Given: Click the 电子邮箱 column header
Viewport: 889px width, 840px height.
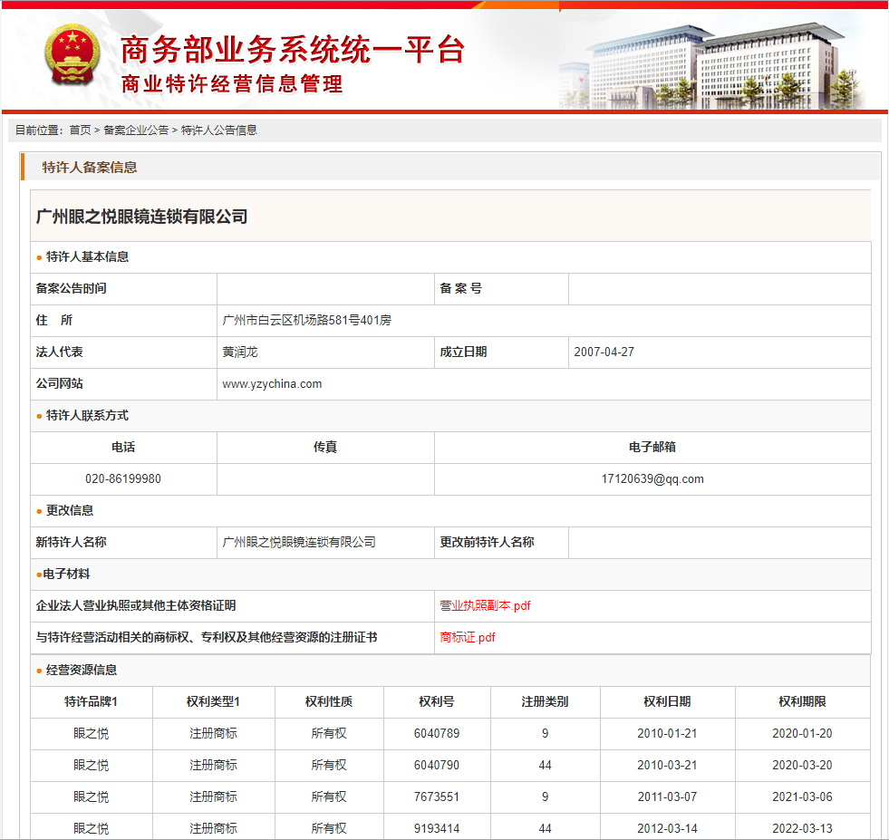Looking at the screenshot, I should point(652,448).
